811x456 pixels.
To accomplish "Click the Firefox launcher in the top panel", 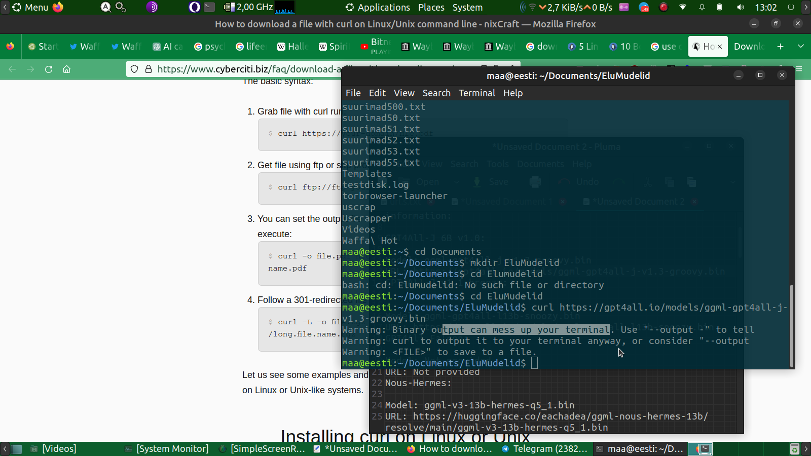I will point(58,7).
